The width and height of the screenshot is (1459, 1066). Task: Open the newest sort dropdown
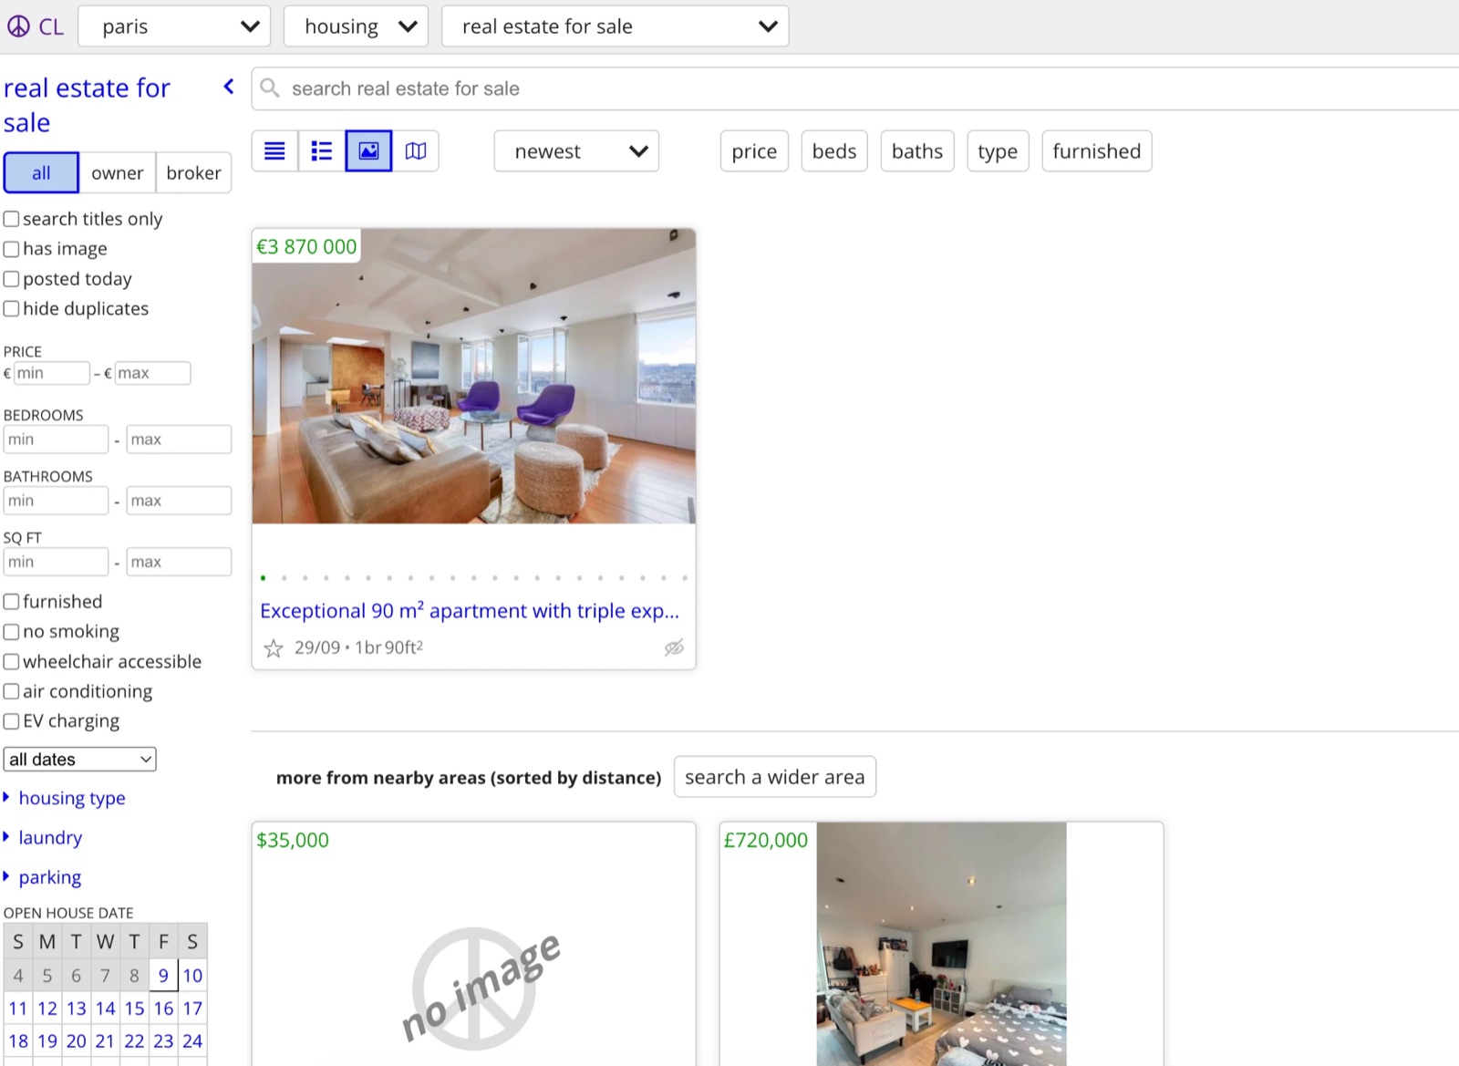(577, 151)
